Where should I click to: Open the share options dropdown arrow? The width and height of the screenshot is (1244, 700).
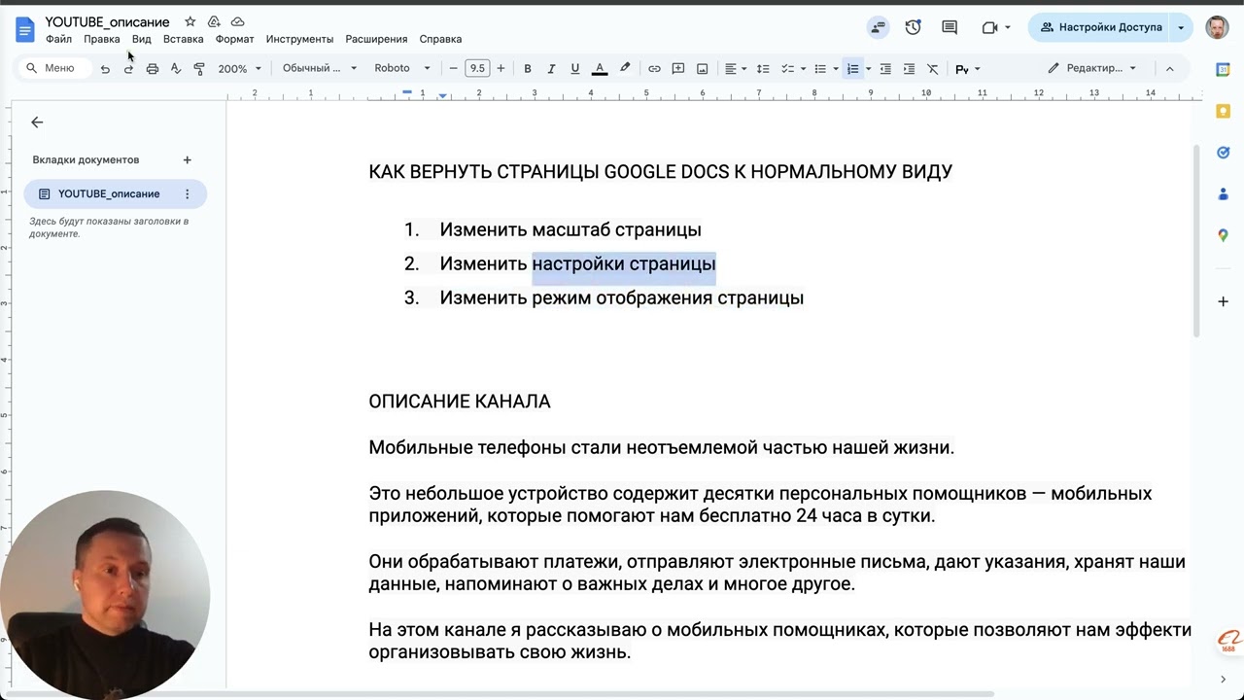coord(1182,27)
